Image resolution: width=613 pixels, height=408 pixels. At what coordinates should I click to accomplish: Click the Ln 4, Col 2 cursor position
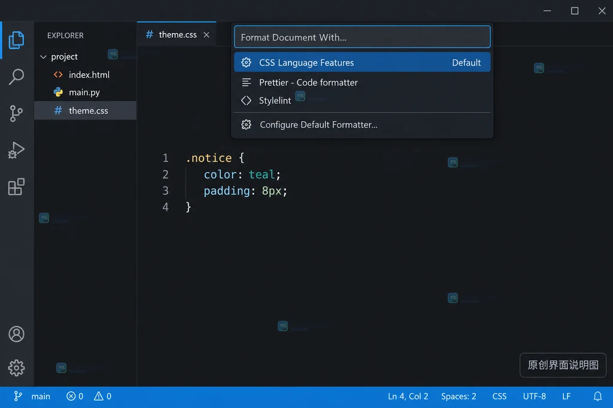tap(408, 396)
